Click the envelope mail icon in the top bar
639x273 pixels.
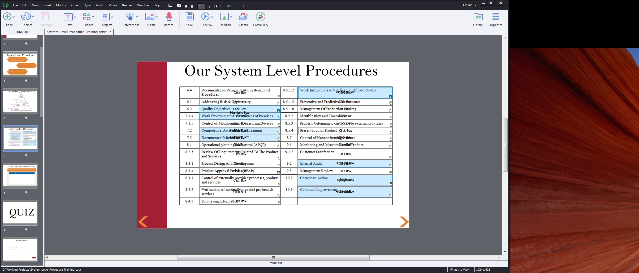click(179, 6)
